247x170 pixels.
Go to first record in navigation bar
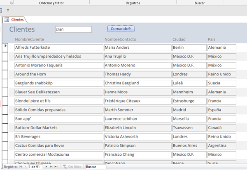pos(20,167)
